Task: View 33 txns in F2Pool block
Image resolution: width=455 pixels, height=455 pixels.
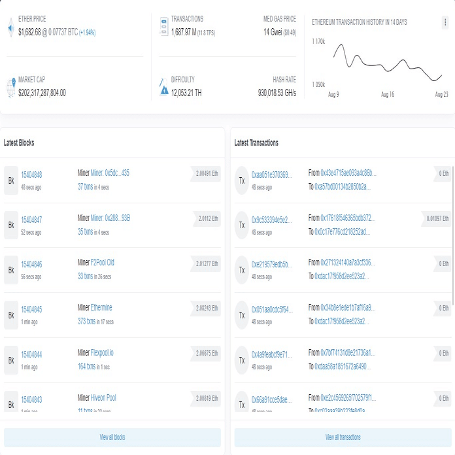Action: click(x=85, y=276)
